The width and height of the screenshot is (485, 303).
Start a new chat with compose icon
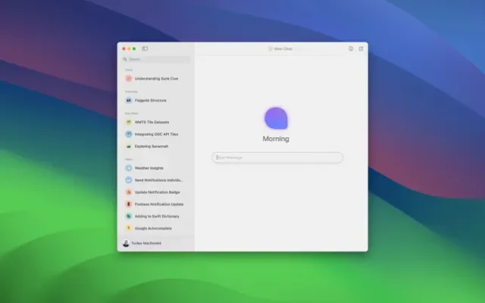point(361,48)
